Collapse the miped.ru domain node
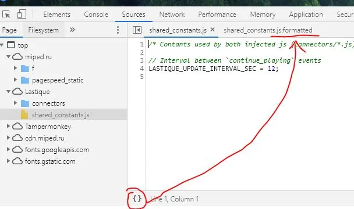354x209 pixels. click(x=8, y=57)
